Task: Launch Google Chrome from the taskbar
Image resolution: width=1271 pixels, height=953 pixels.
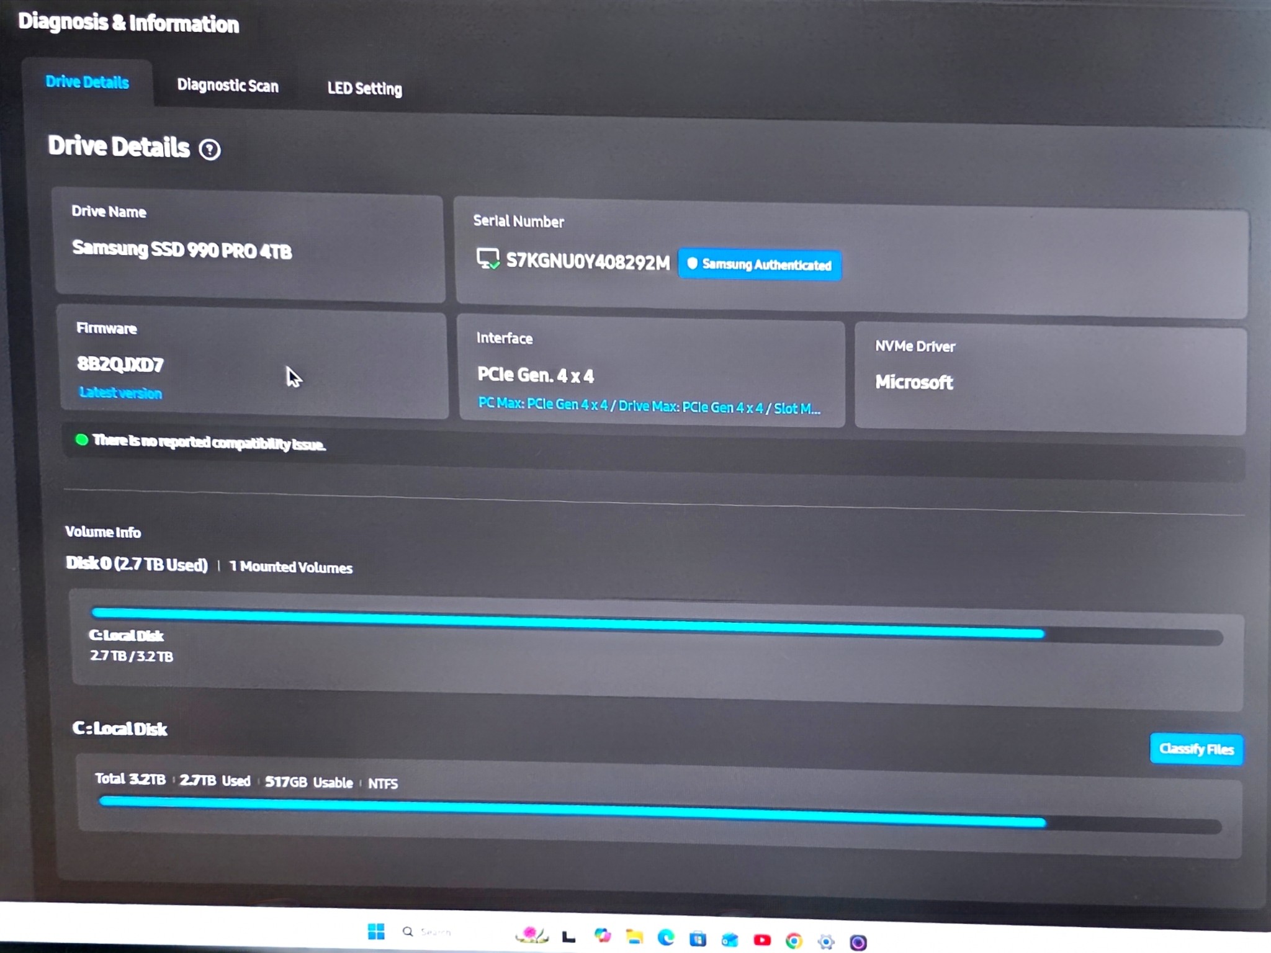Action: click(794, 941)
